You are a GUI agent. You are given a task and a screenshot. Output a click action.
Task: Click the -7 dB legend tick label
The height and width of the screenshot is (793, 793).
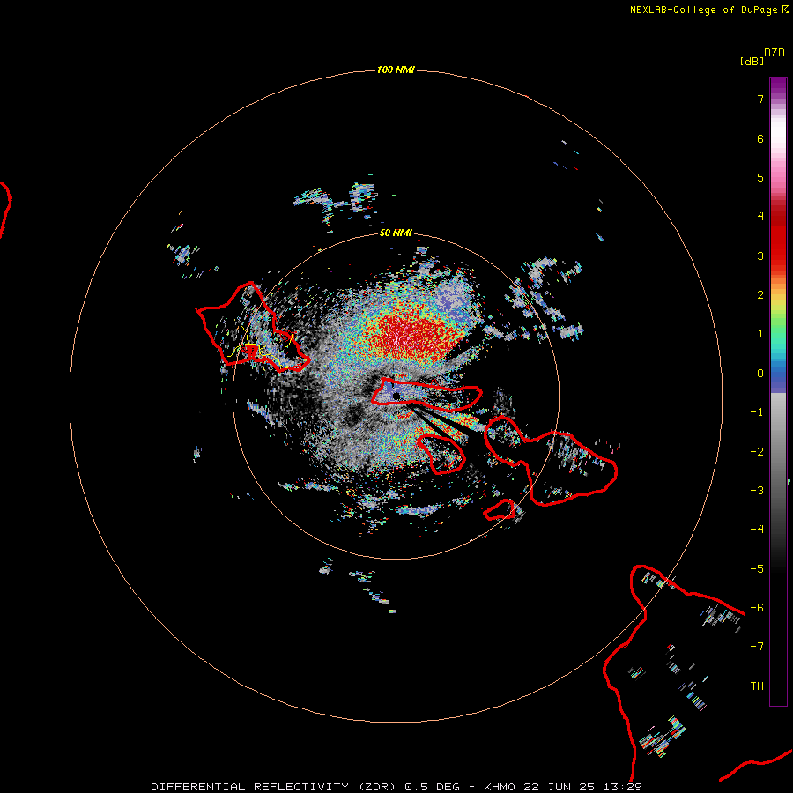click(757, 647)
